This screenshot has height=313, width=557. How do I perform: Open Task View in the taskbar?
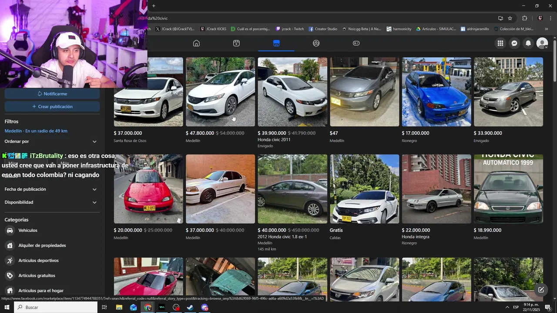[104, 307]
